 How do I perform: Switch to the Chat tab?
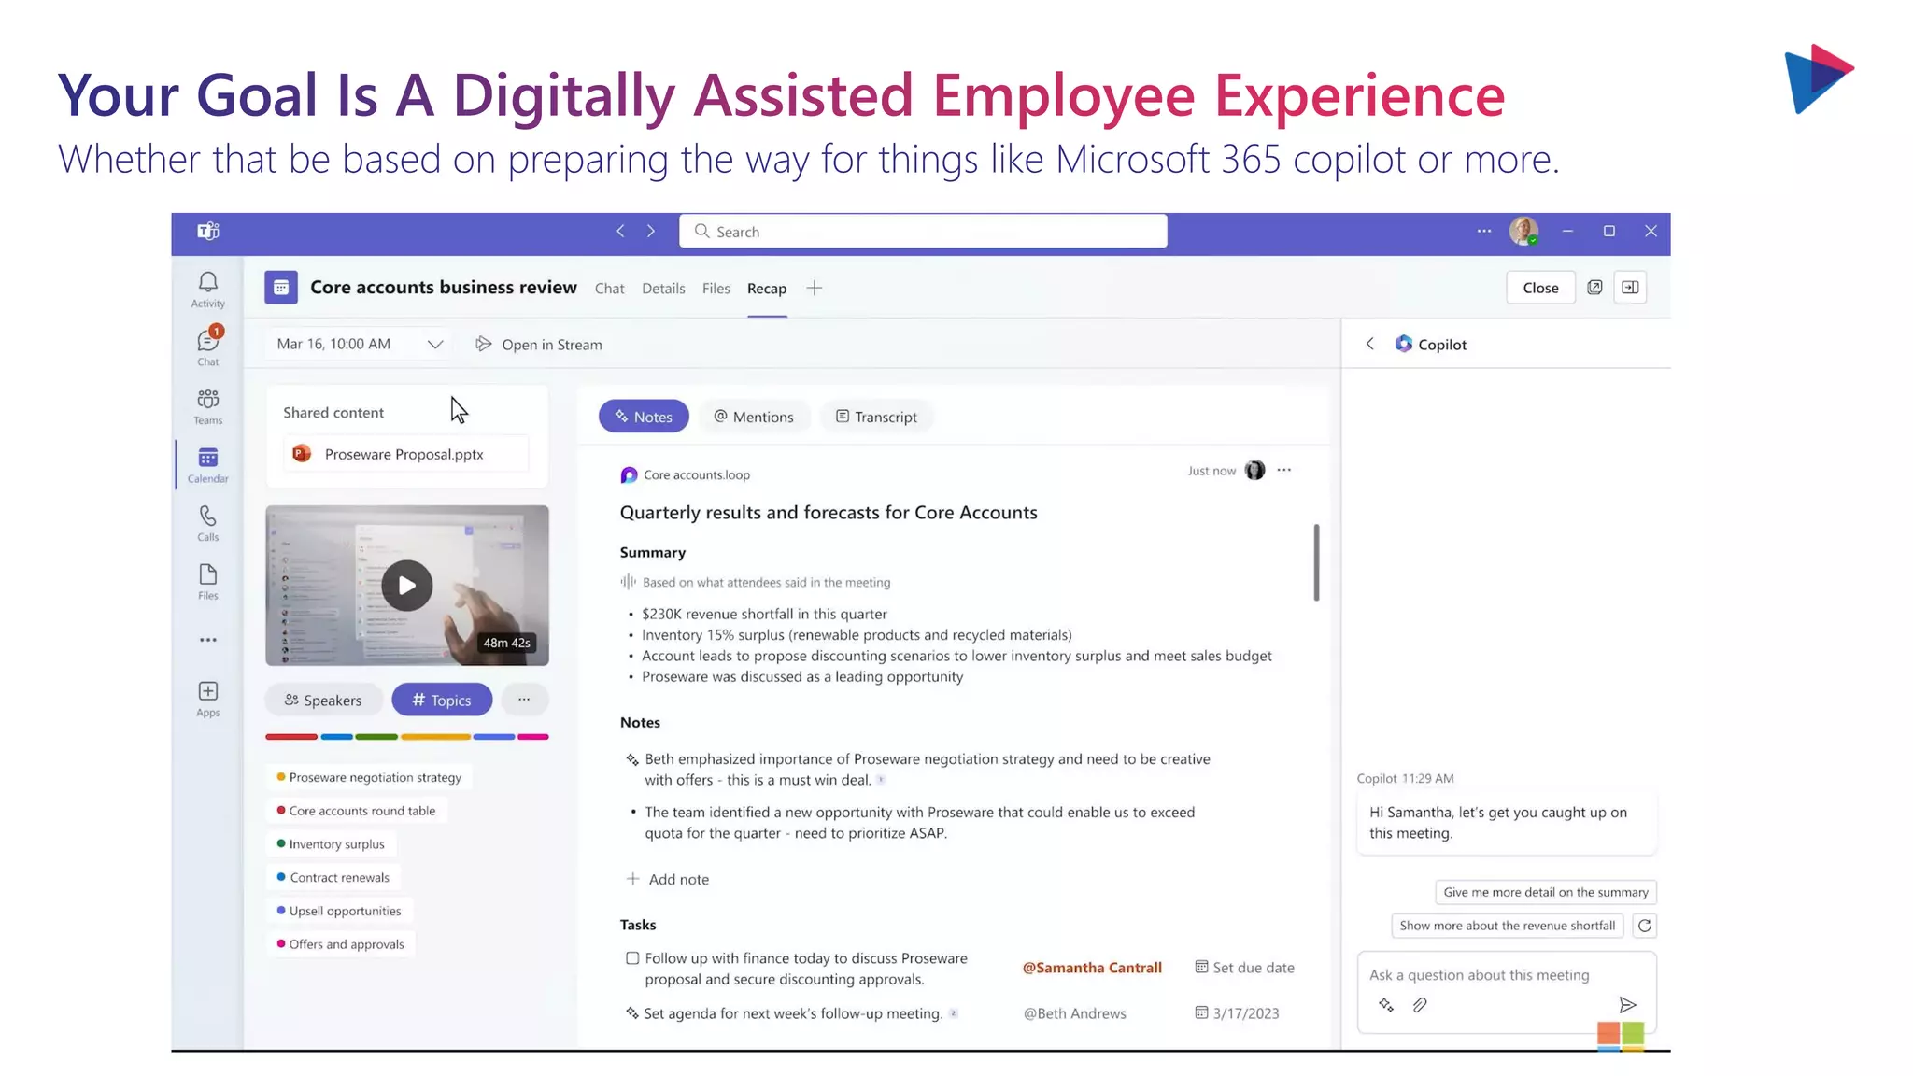click(609, 289)
